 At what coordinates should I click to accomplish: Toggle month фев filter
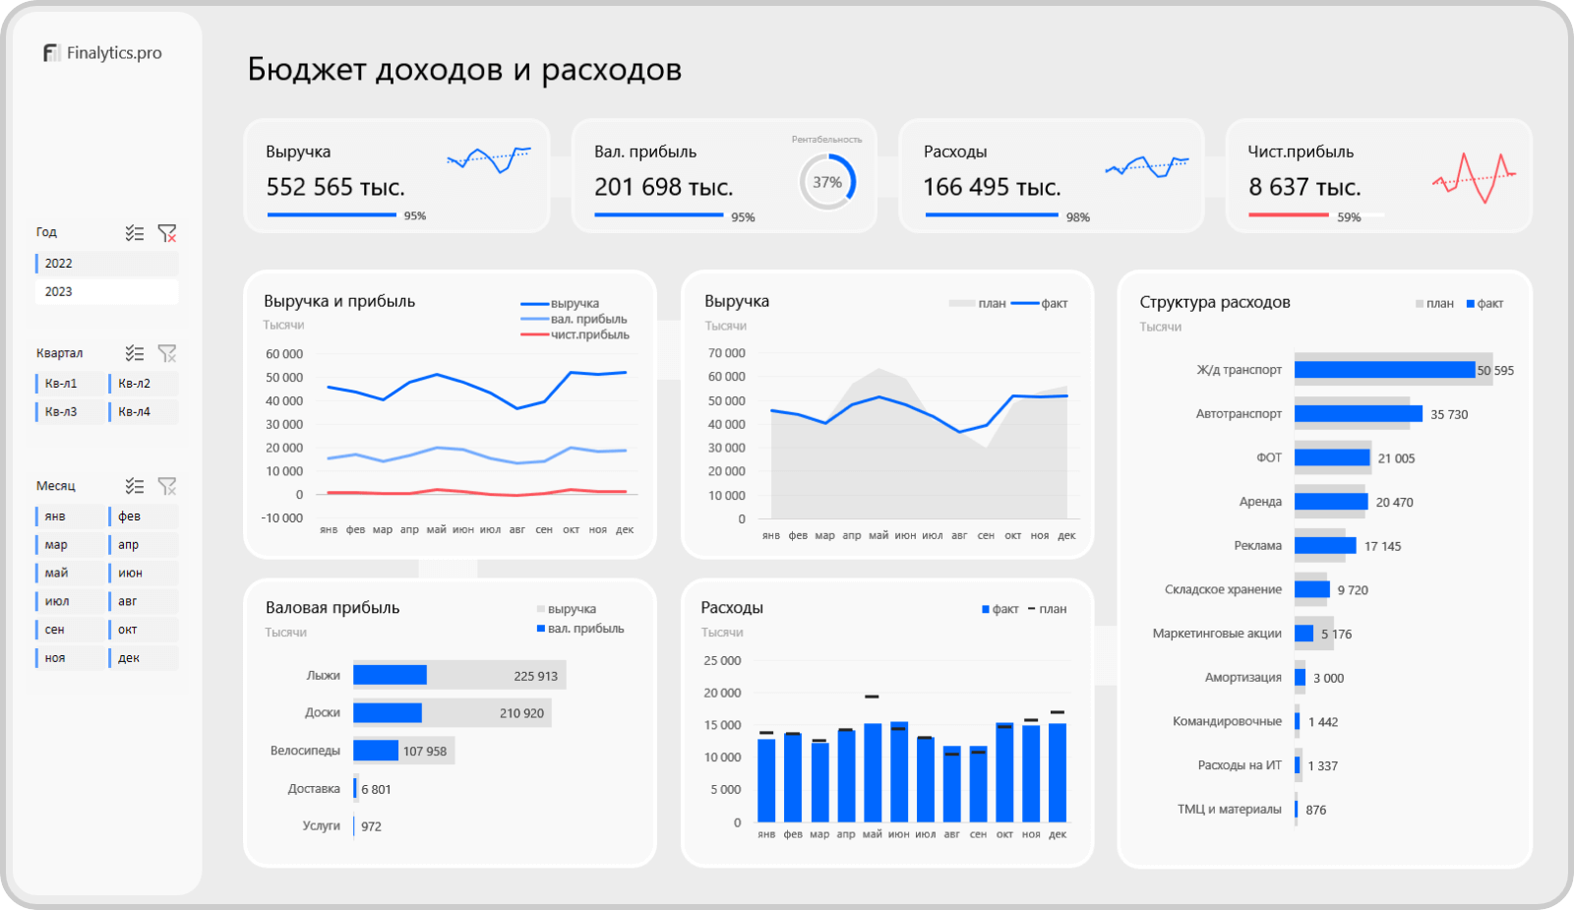[x=144, y=516]
